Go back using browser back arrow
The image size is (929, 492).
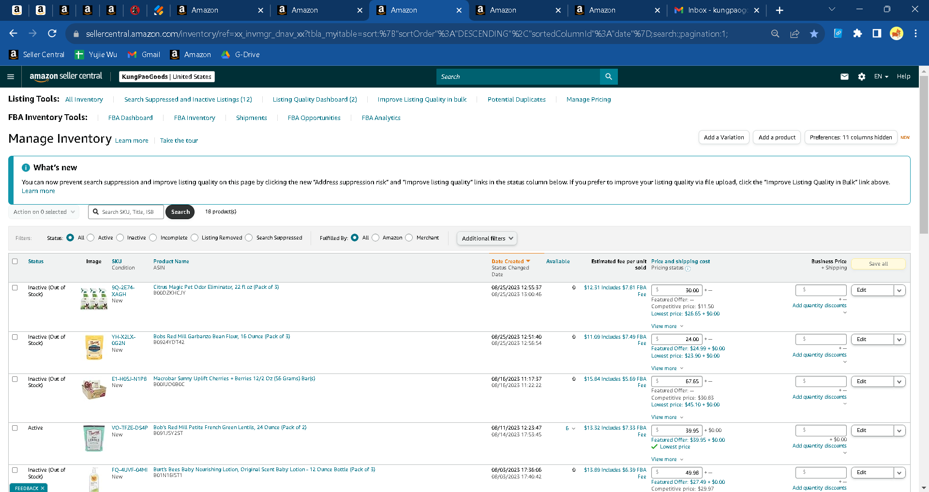[13, 33]
